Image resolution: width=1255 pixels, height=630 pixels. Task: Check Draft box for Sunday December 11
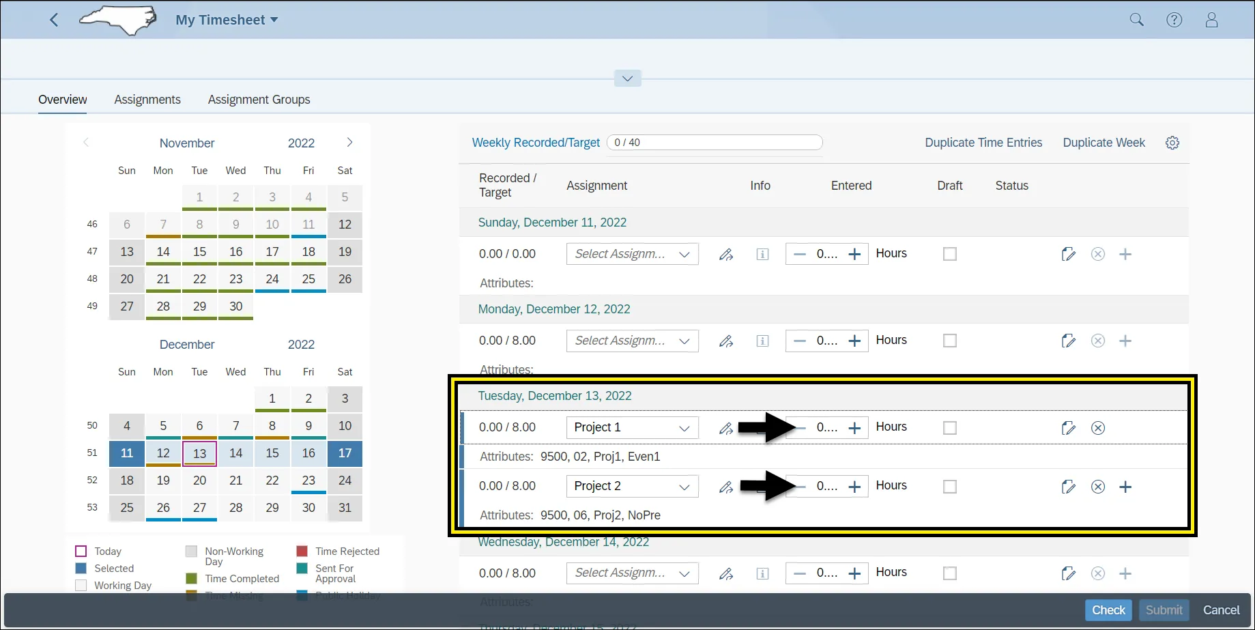pyautogui.click(x=949, y=254)
